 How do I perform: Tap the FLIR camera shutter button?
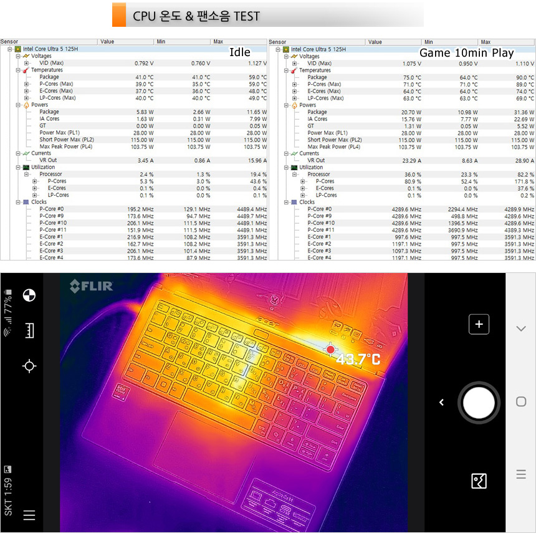[x=479, y=403]
